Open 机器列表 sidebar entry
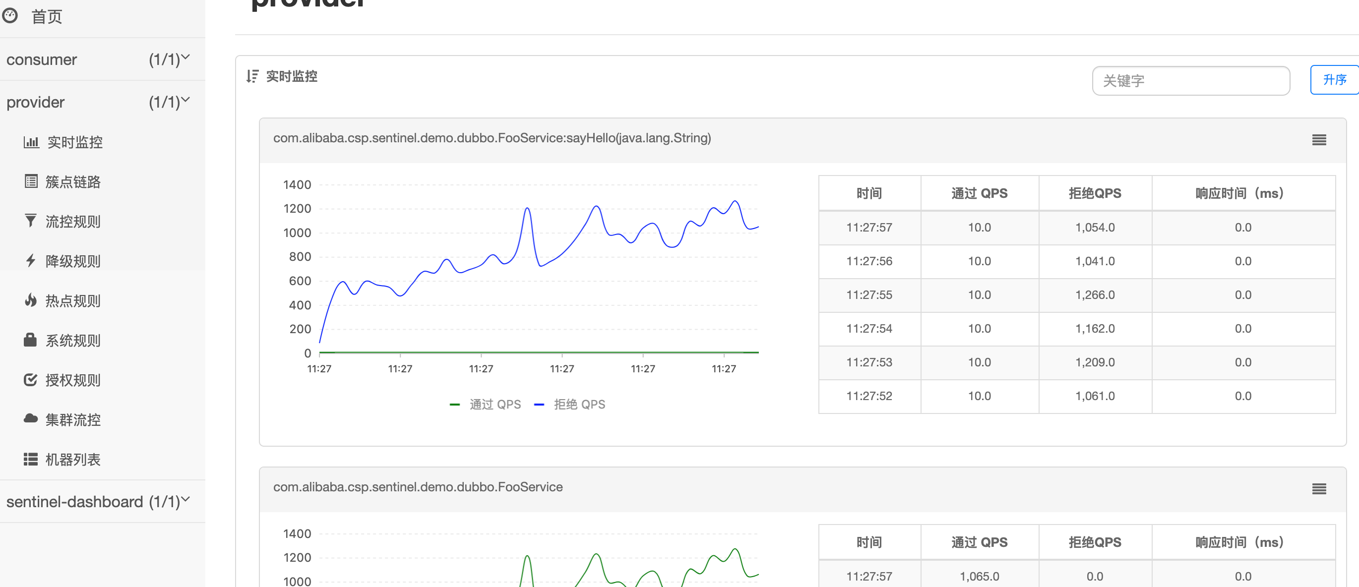 pos(73,460)
